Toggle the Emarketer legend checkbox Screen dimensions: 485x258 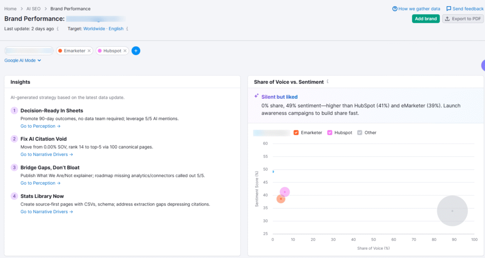point(296,133)
